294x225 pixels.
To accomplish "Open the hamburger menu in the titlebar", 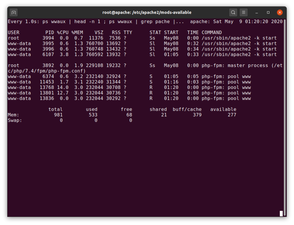I will pos(243,12).
